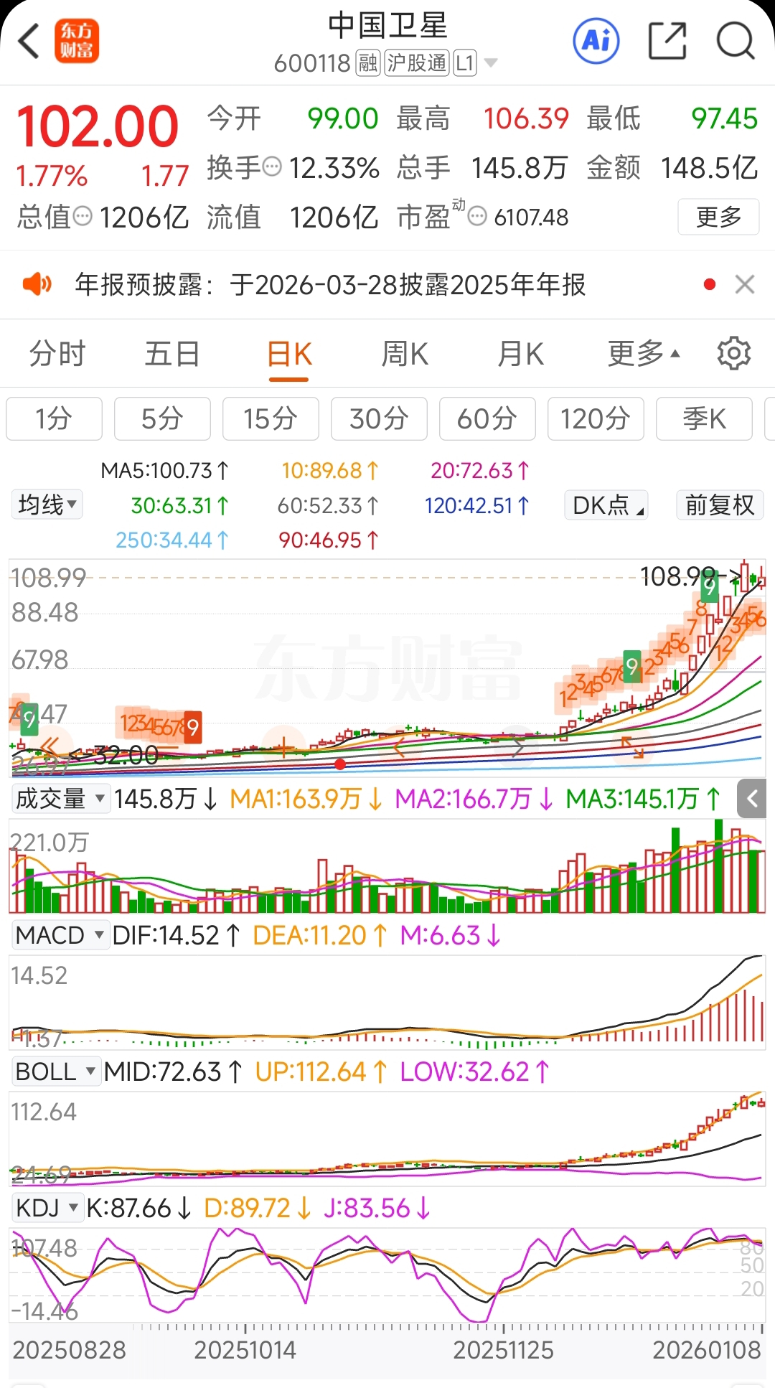Dismiss the annual report notice
Viewport: 775px width, 1388px height.
[x=745, y=284]
